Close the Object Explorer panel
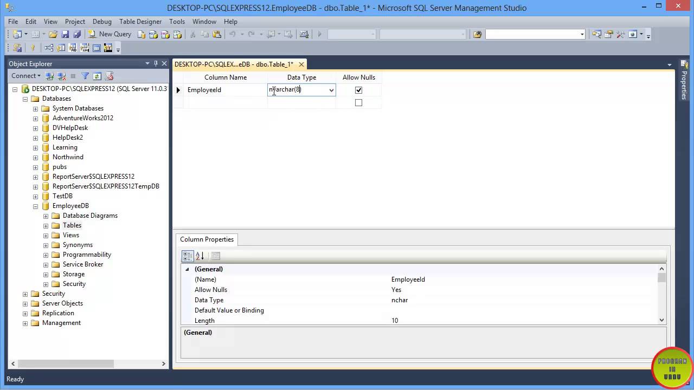The image size is (694, 390). pyautogui.click(x=164, y=63)
